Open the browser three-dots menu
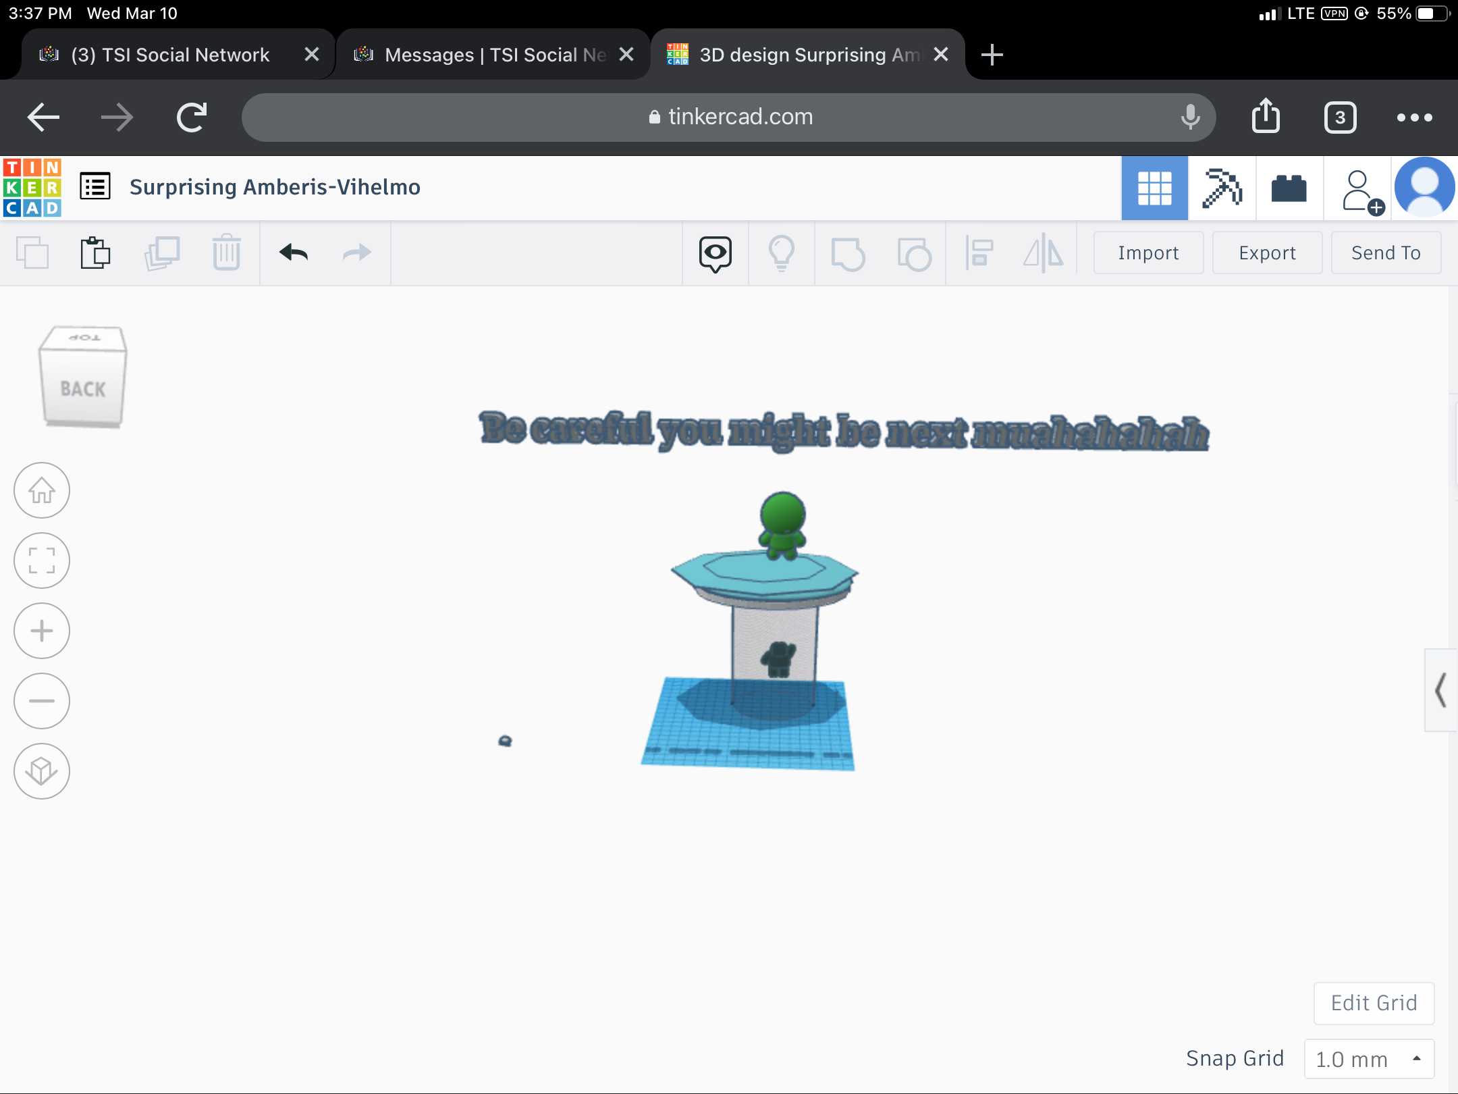The width and height of the screenshot is (1458, 1094). click(x=1414, y=118)
